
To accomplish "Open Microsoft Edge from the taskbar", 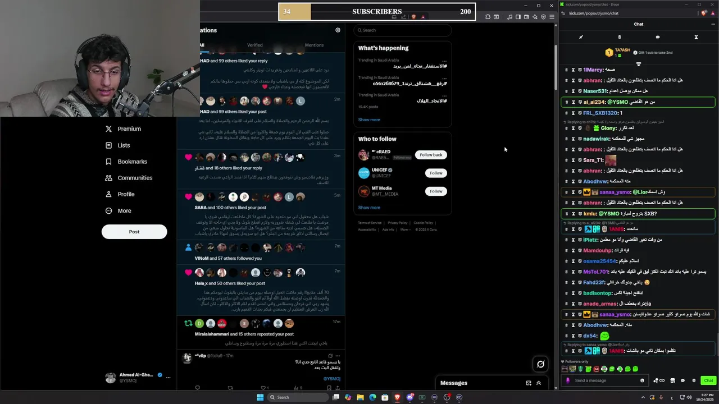I will click(x=372, y=397).
